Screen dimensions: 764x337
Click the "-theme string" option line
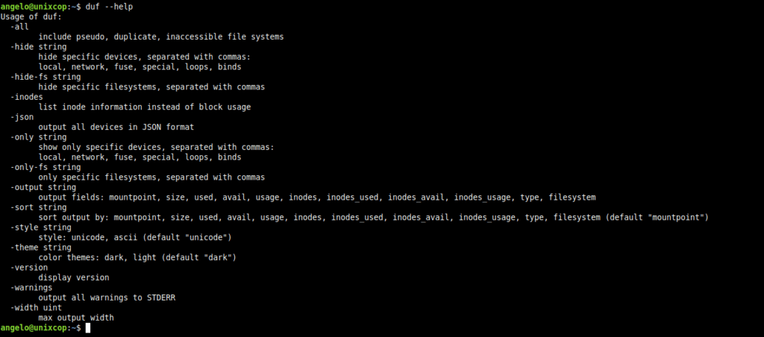[x=41, y=248]
